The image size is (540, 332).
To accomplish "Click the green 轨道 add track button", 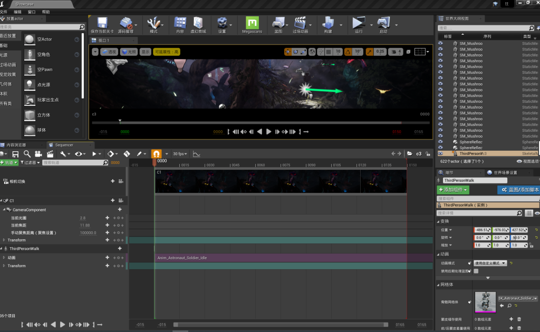I will pyautogui.click(x=9, y=163).
